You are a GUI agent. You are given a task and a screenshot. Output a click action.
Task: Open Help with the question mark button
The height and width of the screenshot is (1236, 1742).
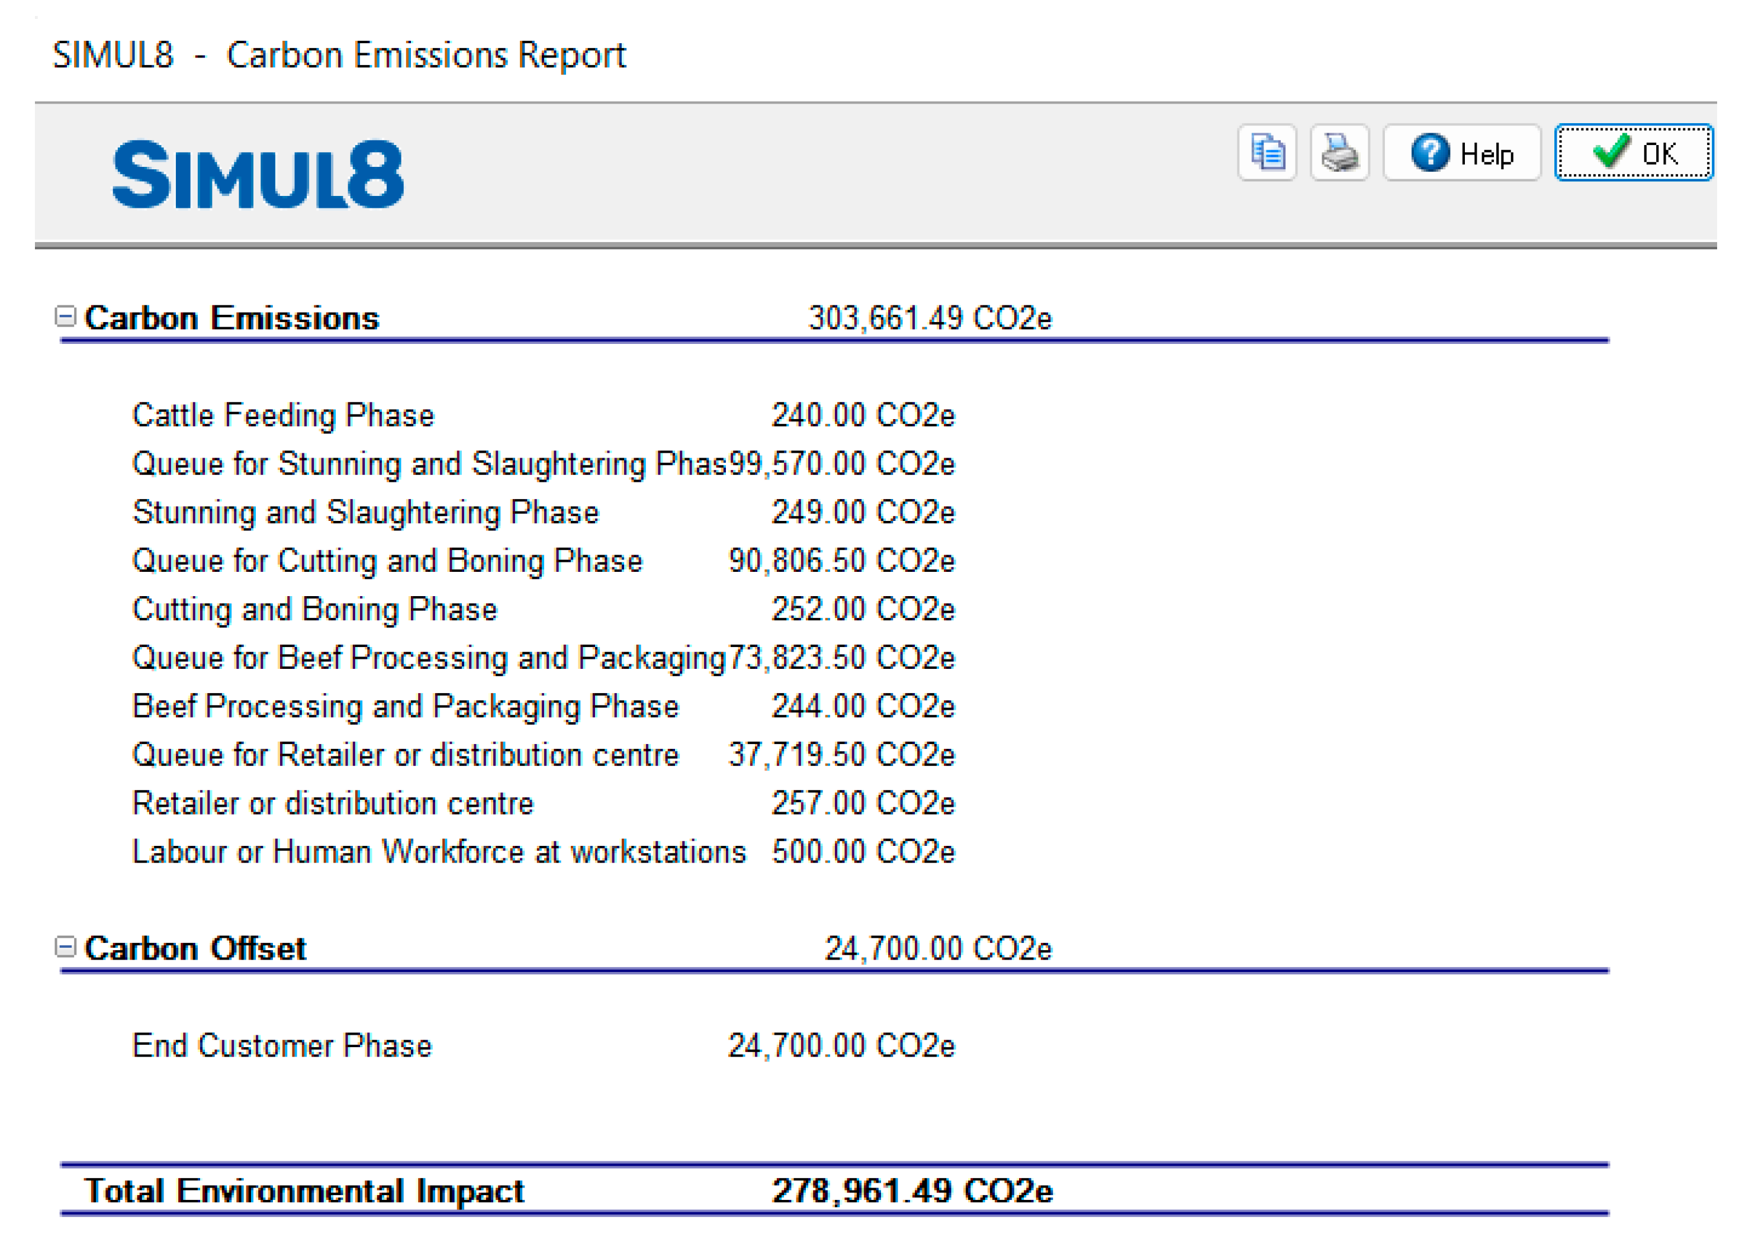pos(1461,153)
